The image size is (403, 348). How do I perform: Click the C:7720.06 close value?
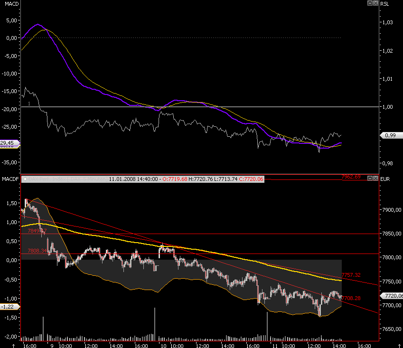(251, 179)
